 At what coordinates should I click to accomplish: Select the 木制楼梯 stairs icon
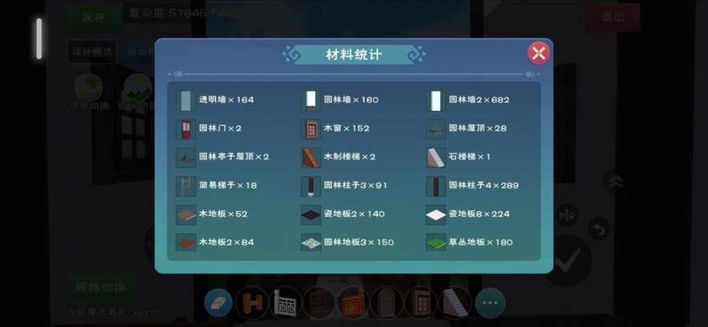311,157
